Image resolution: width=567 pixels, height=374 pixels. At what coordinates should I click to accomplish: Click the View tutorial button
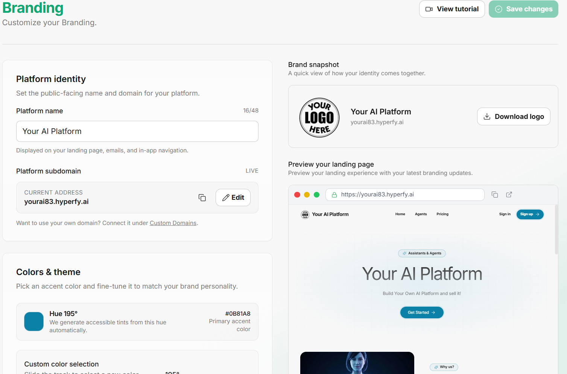[452, 9]
